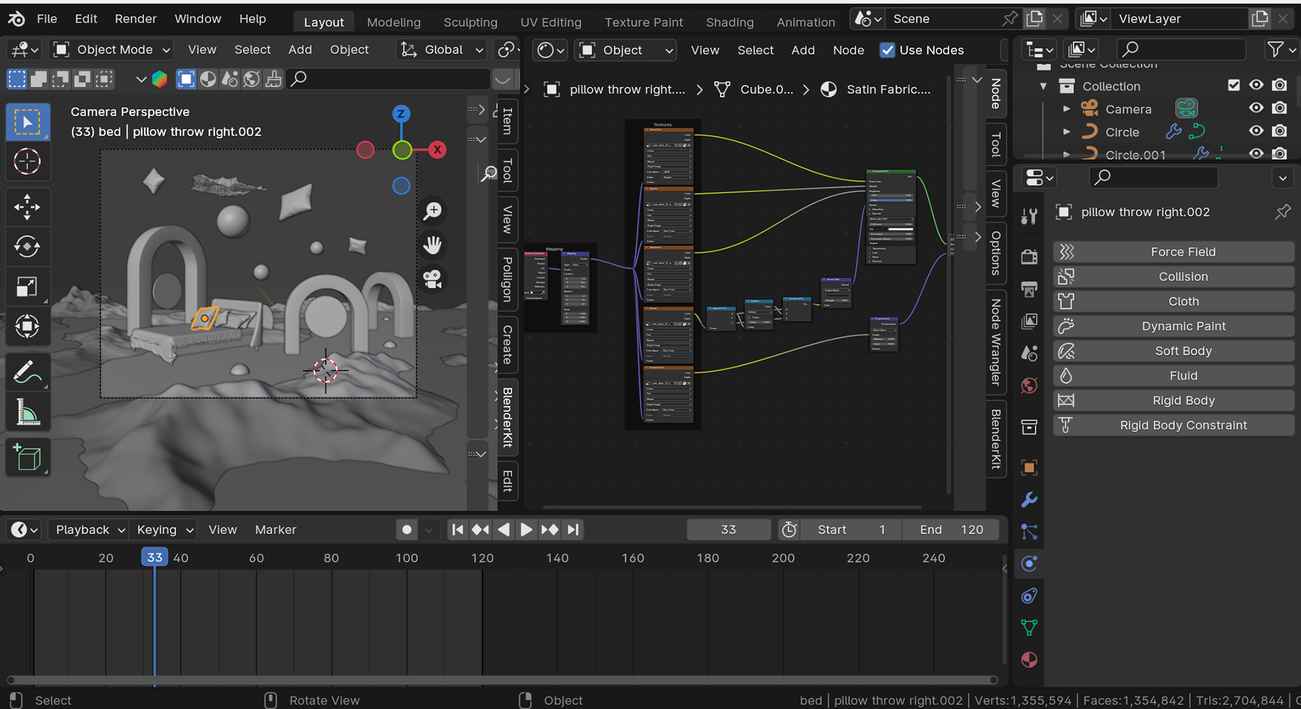Open the BlenderKit sidebar tab in viewport
The image size is (1301, 709).
[x=508, y=417]
